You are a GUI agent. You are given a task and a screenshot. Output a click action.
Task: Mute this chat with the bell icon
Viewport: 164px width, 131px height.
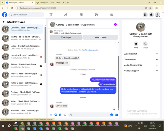tap(136, 44)
